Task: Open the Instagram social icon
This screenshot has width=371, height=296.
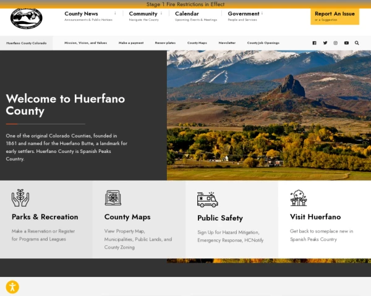Action: pyautogui.click(x=336, y=43)
